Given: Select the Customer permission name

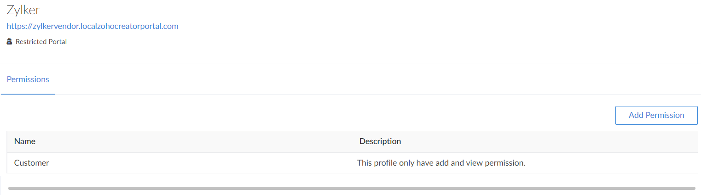Looking at the screenshot, I should (32, 163).
